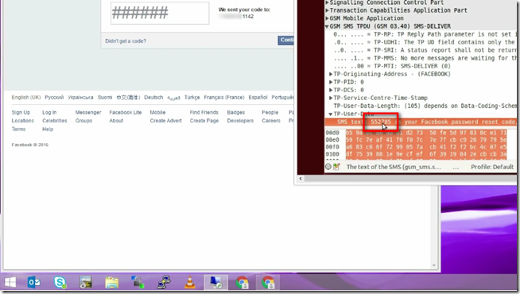Open the Windows Start menu

10,282
